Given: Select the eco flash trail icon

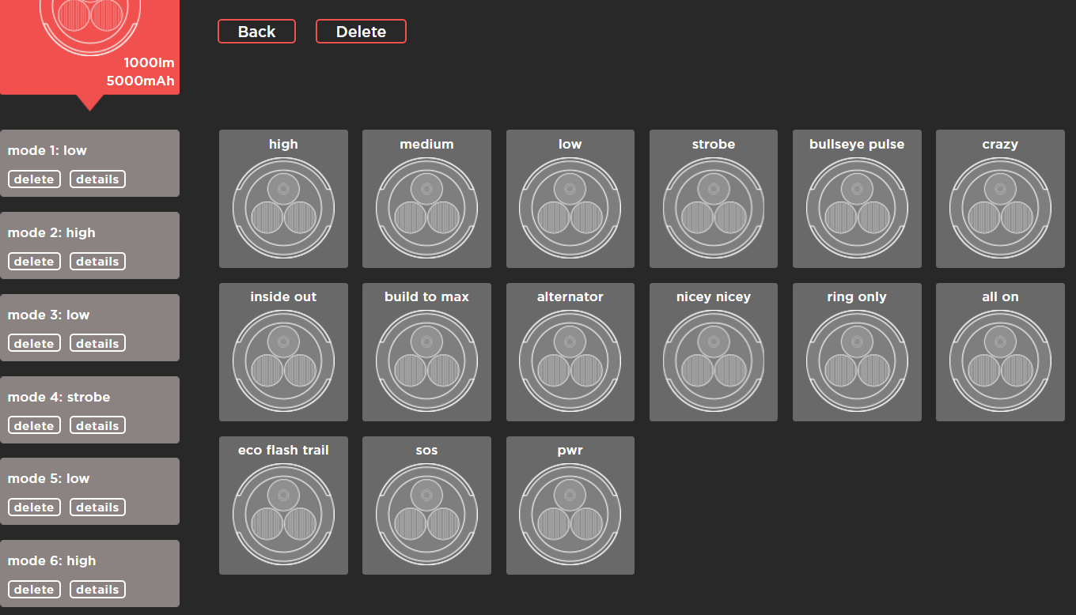Looking at the screenshot, I should click(x=283, y=514).
